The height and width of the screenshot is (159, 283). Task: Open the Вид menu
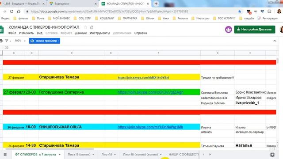pyautogui.click(x=39, y=33)
